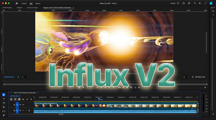Click the INFLUX workspace label

coord(173,3)
